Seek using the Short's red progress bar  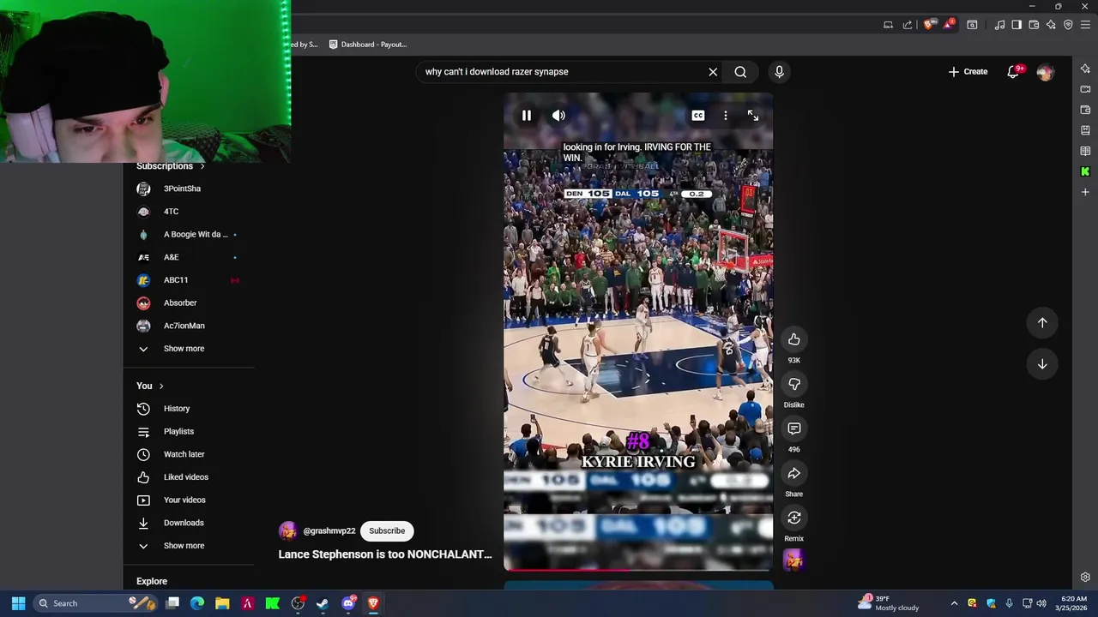[x=638, y=569]
